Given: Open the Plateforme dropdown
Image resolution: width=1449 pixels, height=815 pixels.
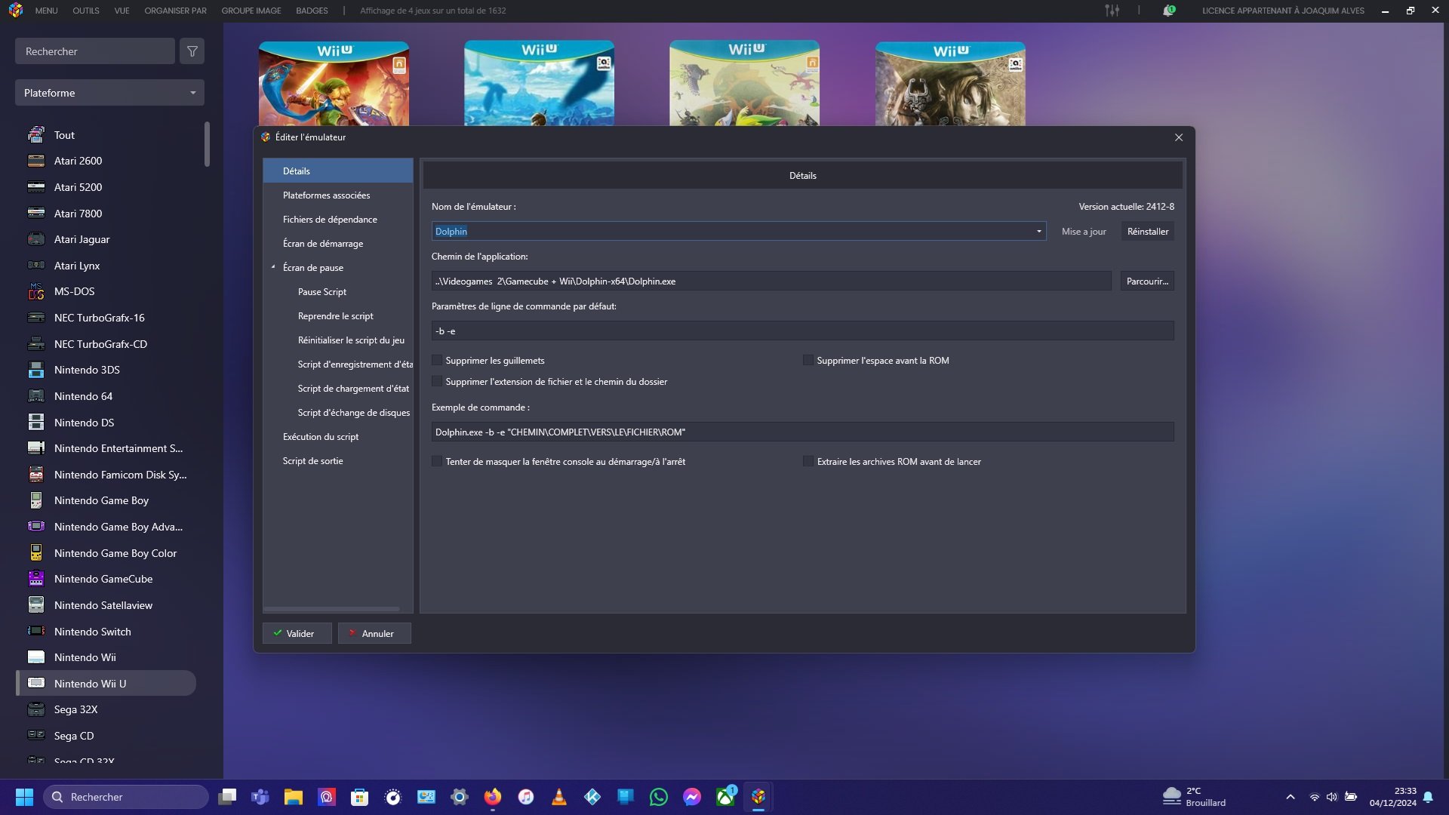Looking at the screenshot, I should pos(109,93).
